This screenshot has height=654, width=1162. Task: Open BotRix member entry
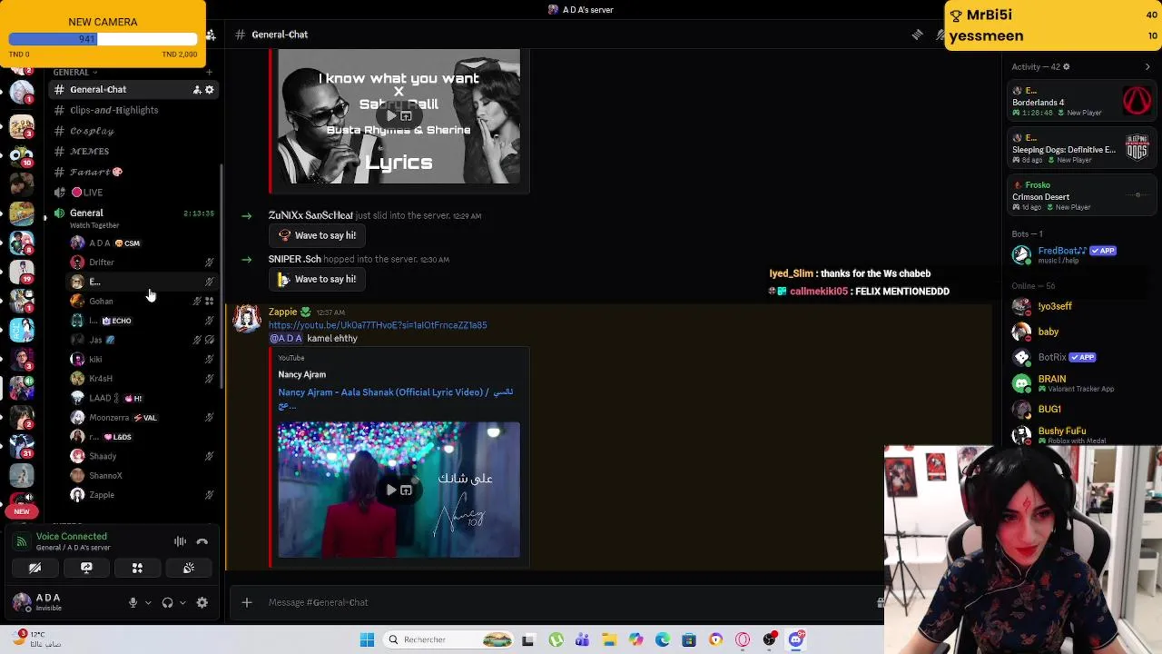pyautogui.click(x=1053, y=357)
